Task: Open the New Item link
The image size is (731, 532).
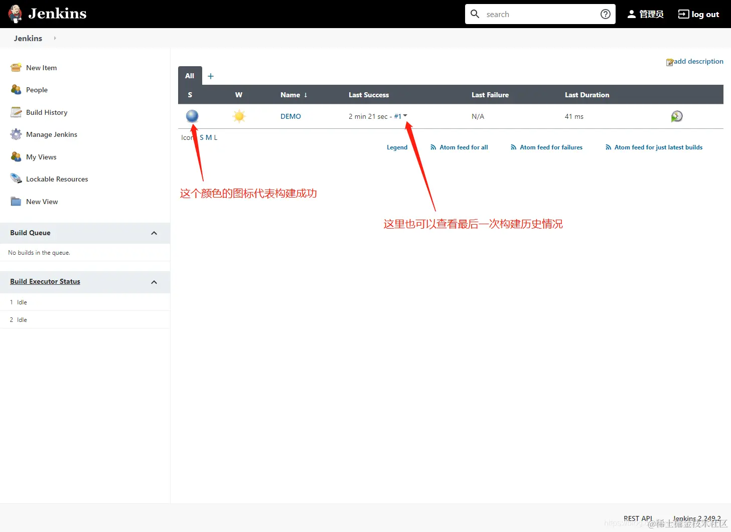Action: [x=41, y=68]
